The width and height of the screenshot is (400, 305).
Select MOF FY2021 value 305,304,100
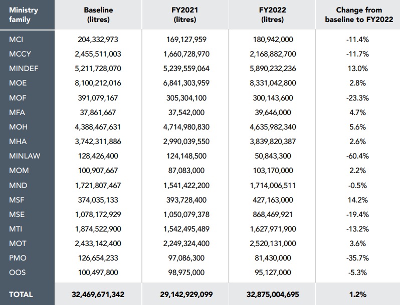tap(186, 98)
